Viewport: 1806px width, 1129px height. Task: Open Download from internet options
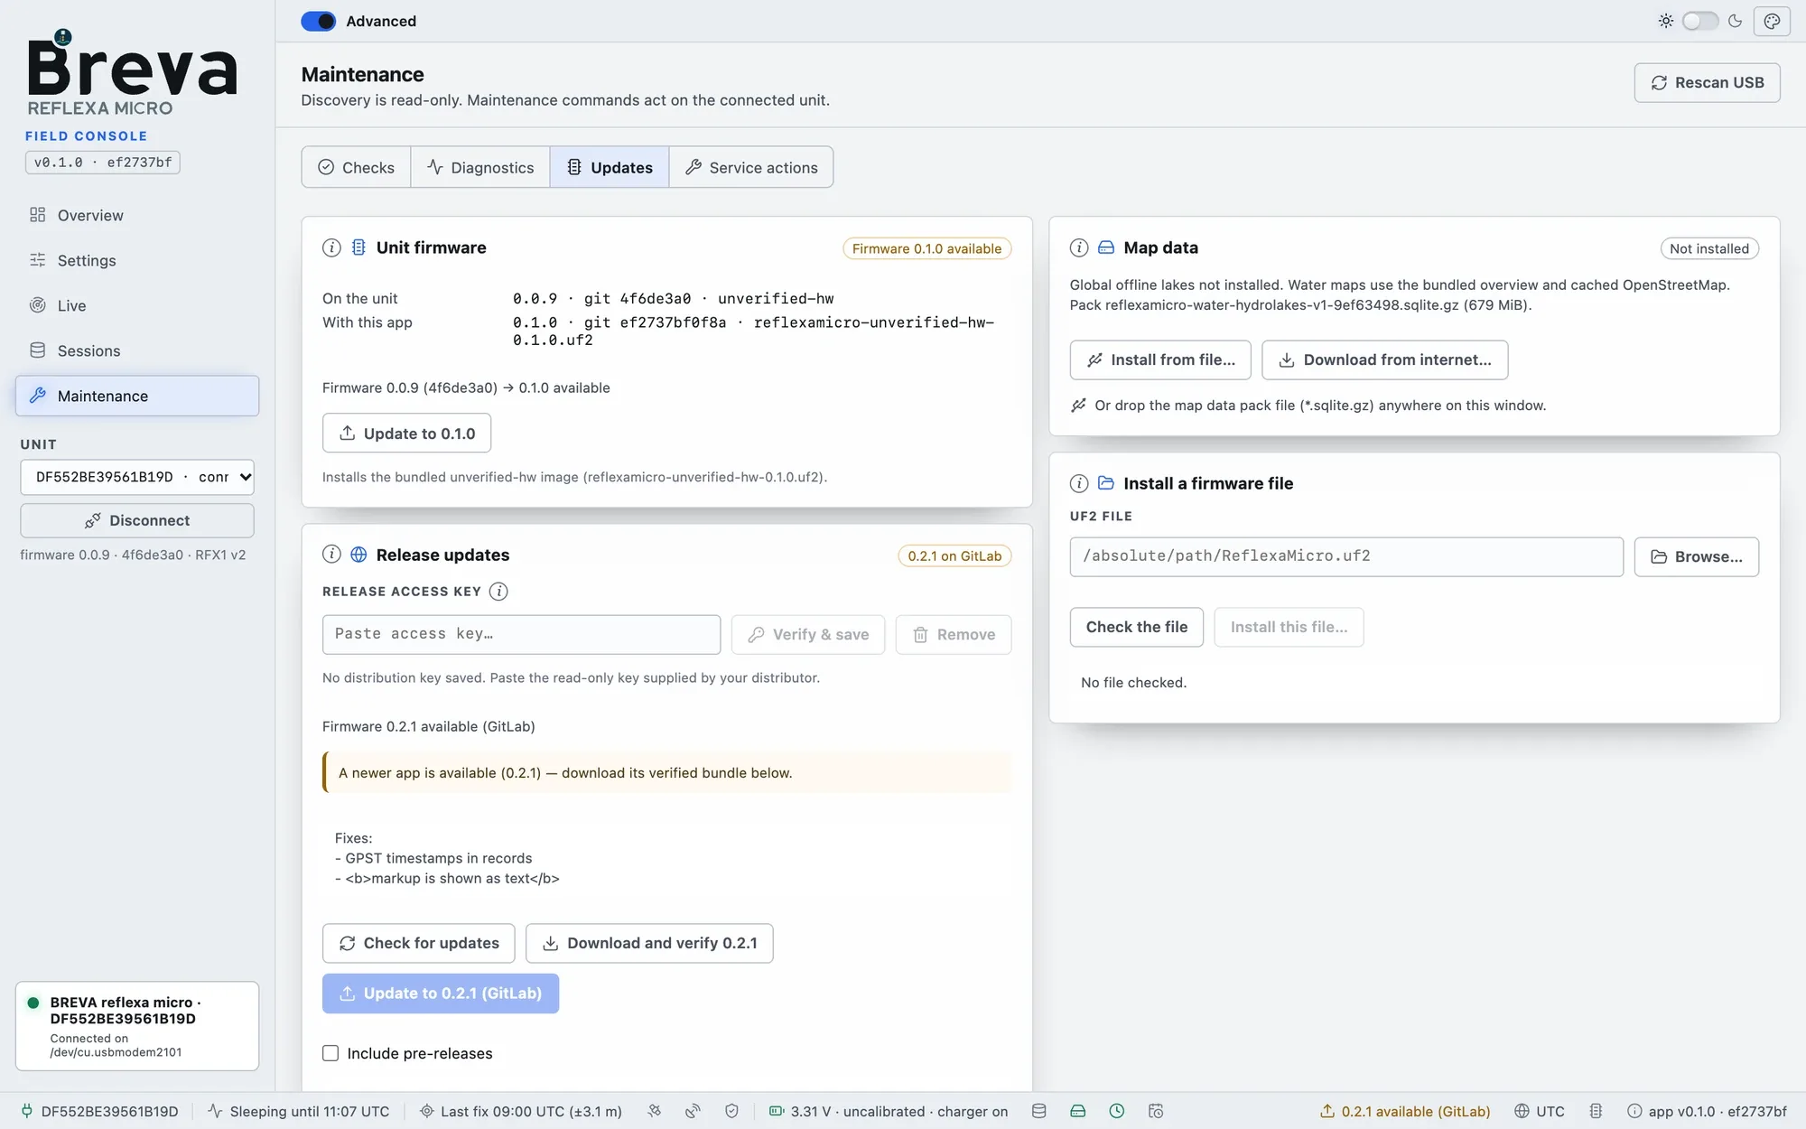[x=1384, y=359]
